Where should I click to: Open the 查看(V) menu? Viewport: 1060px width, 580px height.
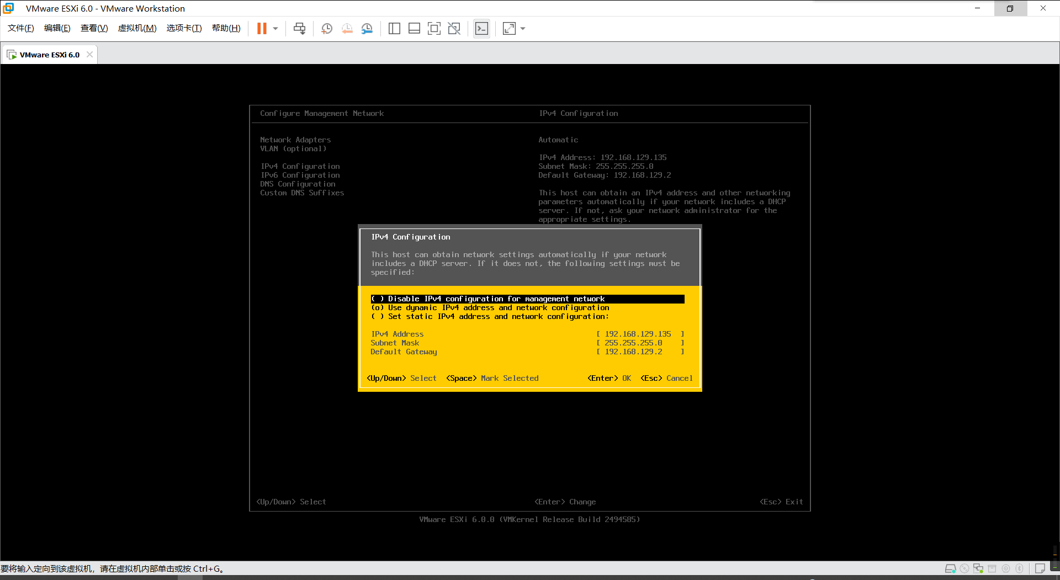(x=94, y=28)
